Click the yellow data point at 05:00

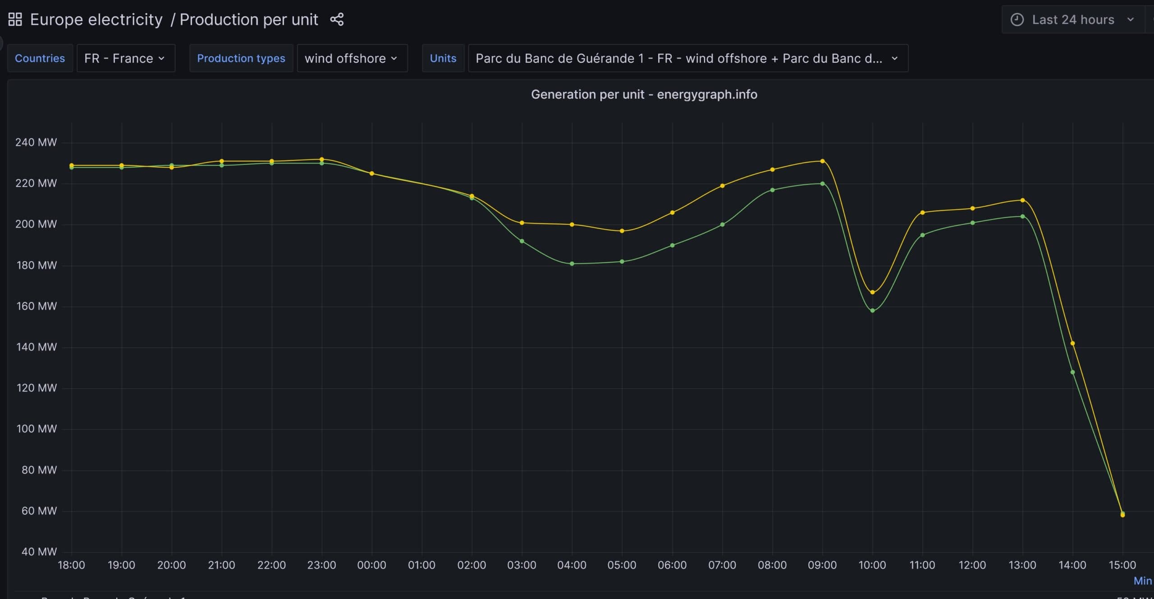622,231
